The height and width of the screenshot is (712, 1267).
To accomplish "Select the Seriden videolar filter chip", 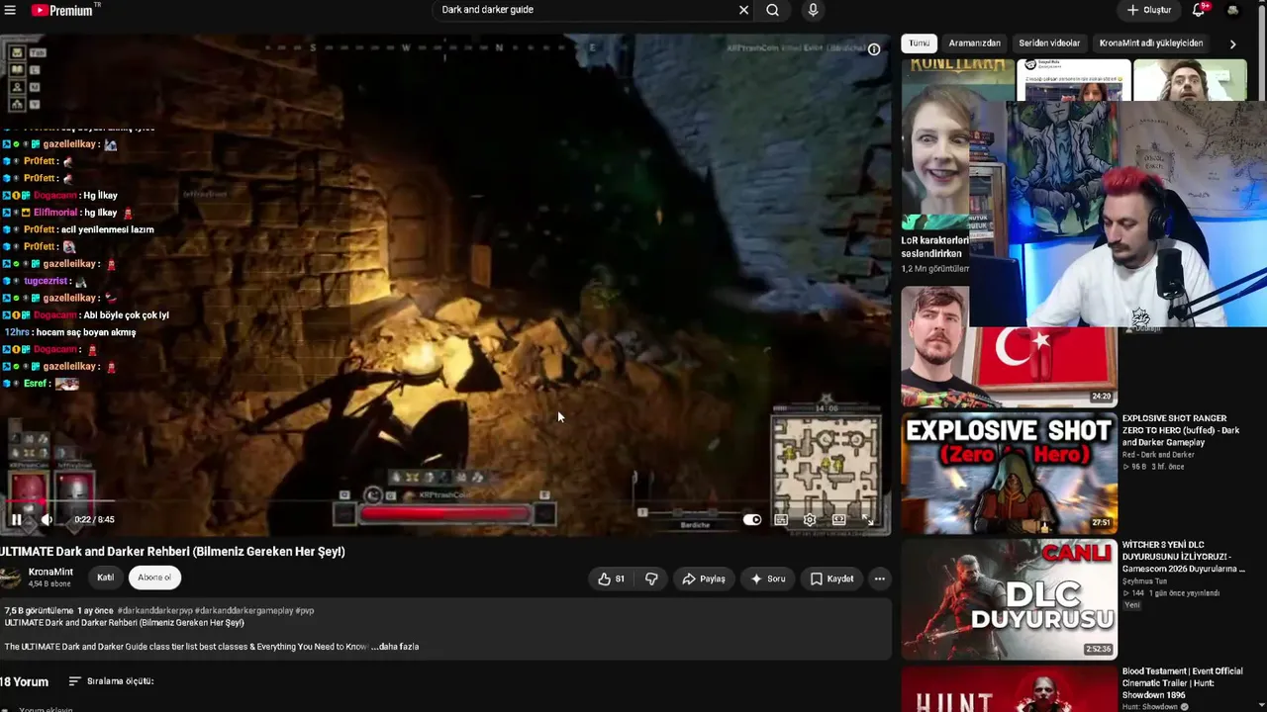I will point(1049,44).
